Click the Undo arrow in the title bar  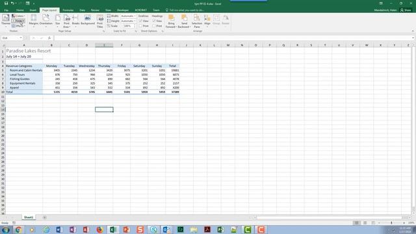(12, 3)
